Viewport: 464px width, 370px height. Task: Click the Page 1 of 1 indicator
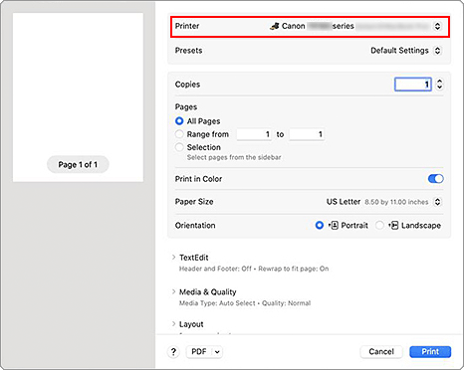[78, 164]
